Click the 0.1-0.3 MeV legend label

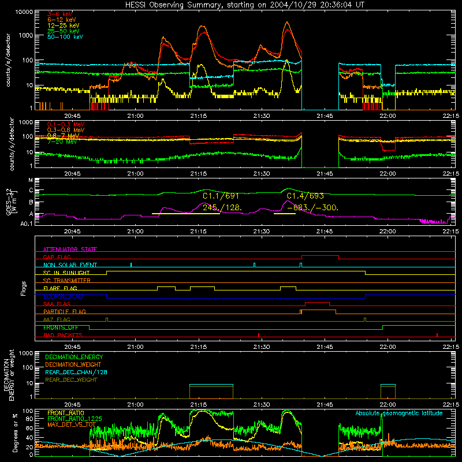(x=66, y=124)
